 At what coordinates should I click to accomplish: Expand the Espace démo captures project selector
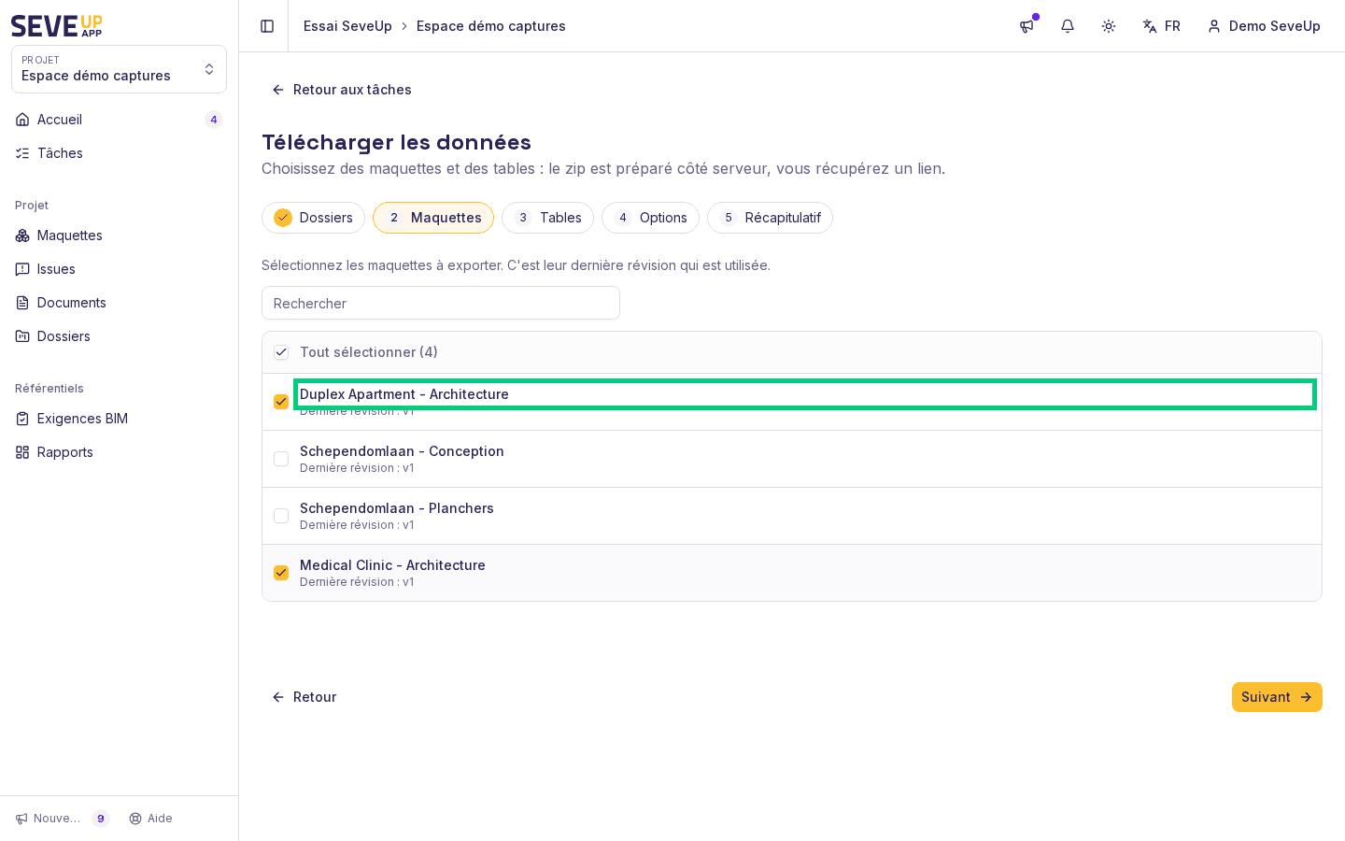(x=119, y=69)
